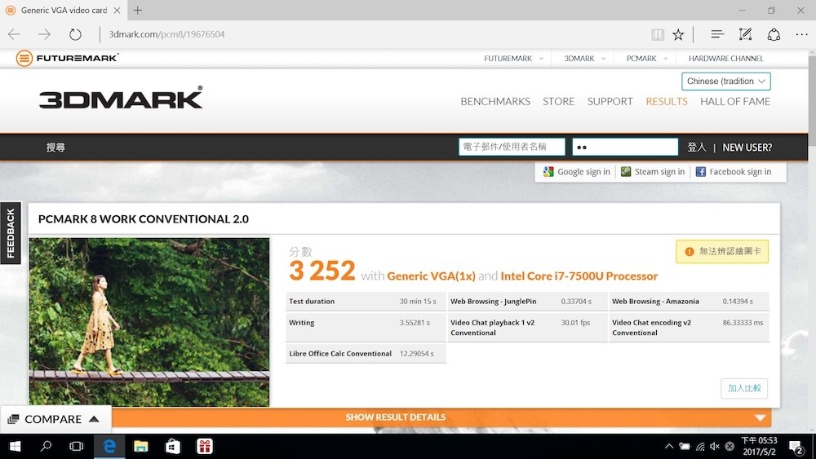Click the Futuremark logo
The width and height of the screenshot is (816, 459).
tap(67, 58)
